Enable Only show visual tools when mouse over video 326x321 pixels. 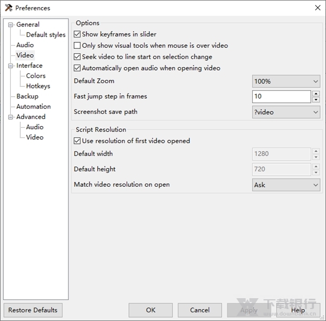(77, 46)
